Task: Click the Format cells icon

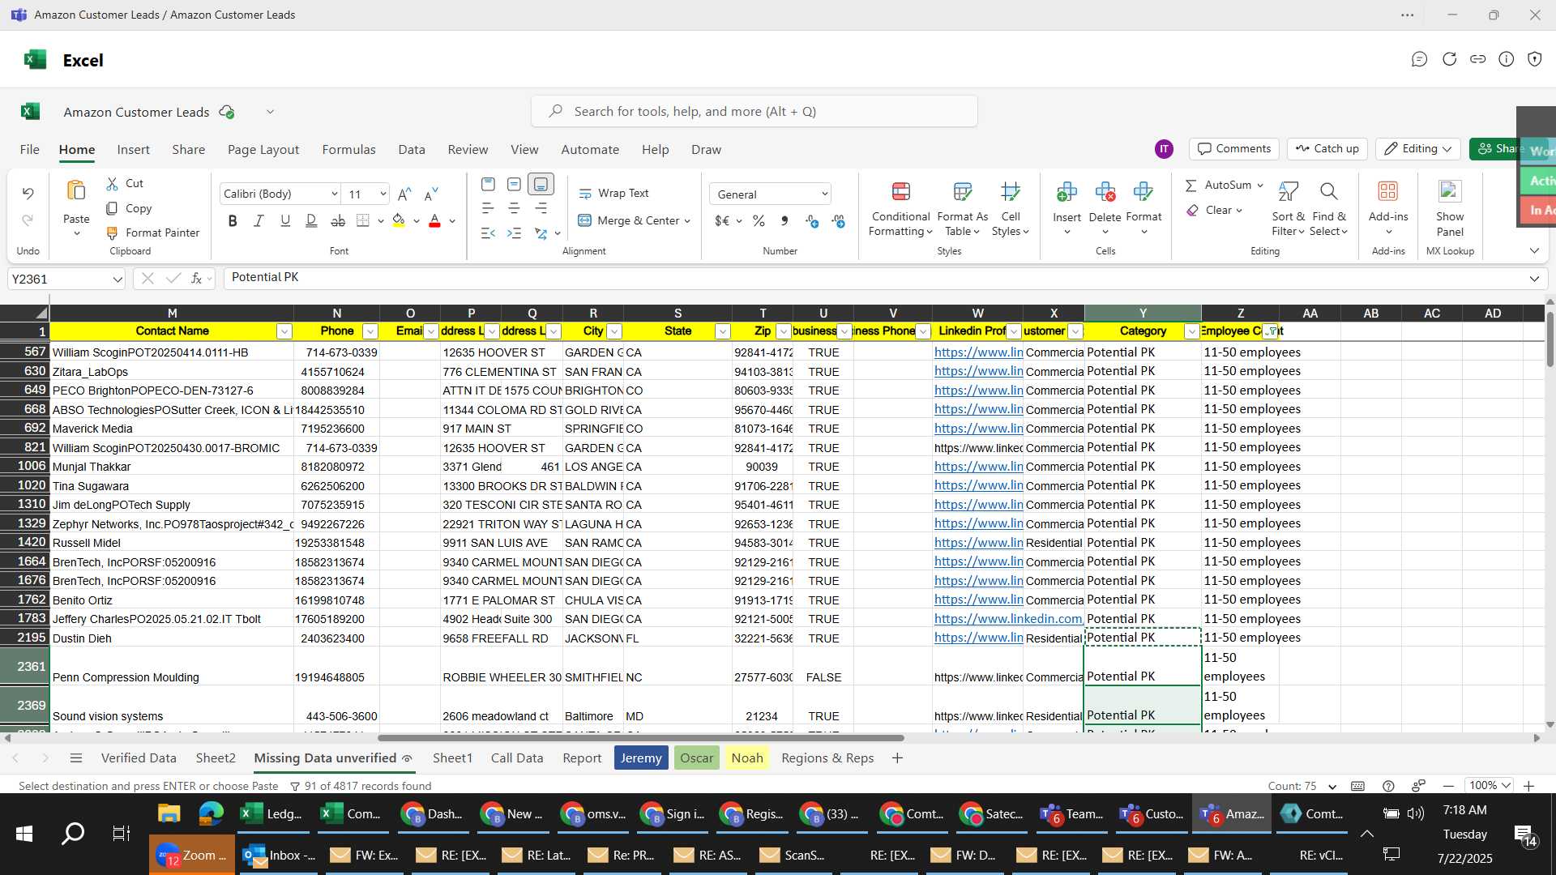Action: [x=1143, y=192]
